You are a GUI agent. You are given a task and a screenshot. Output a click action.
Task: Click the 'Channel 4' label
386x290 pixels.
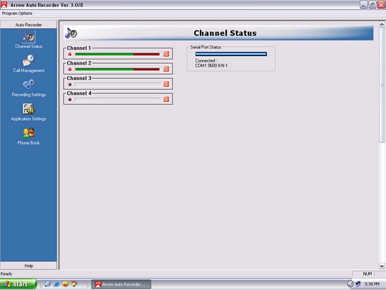tap(79, 93)
